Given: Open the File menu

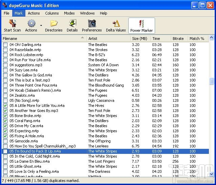Looking at the screenshot, I should [6, 13].
